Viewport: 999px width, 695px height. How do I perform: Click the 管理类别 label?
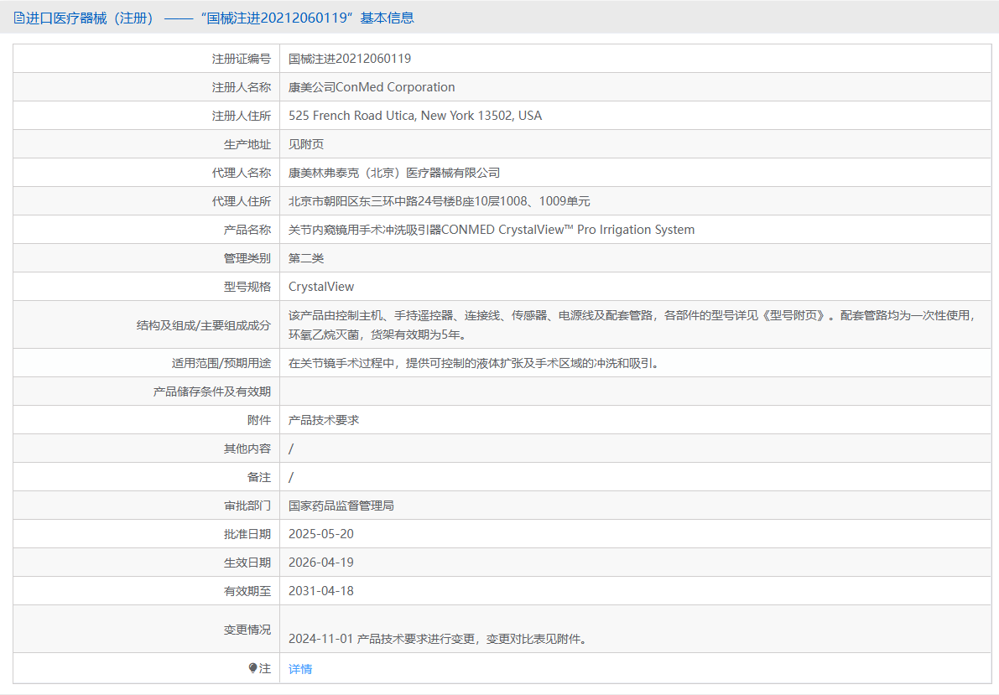point(247,258)
